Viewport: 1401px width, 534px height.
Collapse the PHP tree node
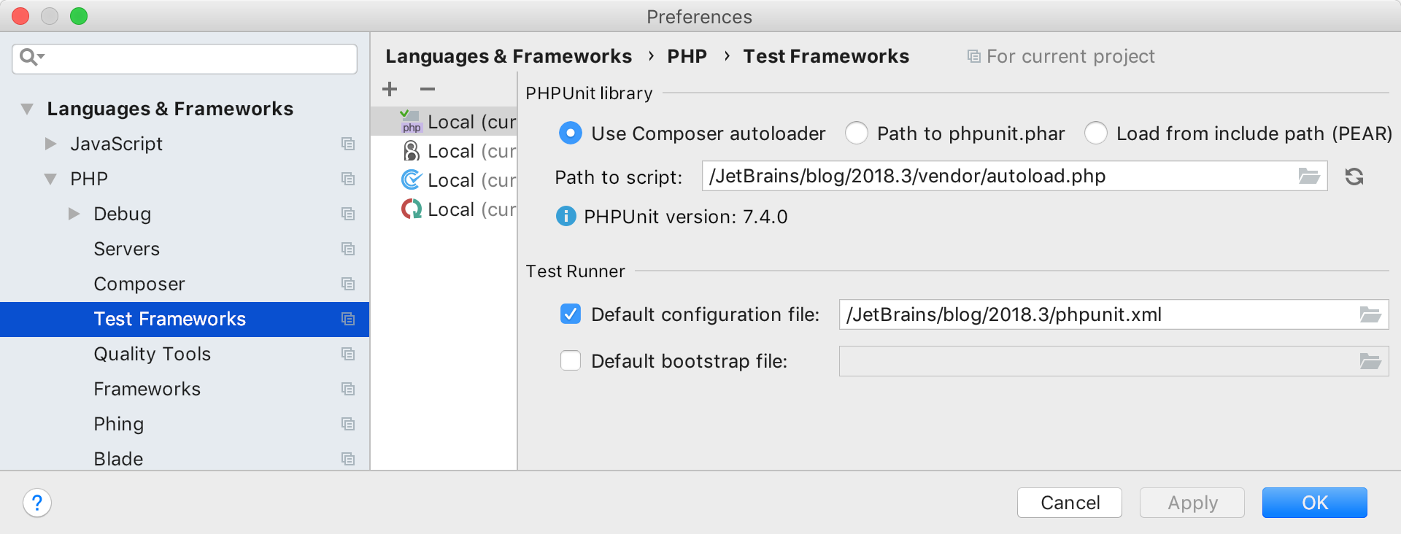pos(50,179)
